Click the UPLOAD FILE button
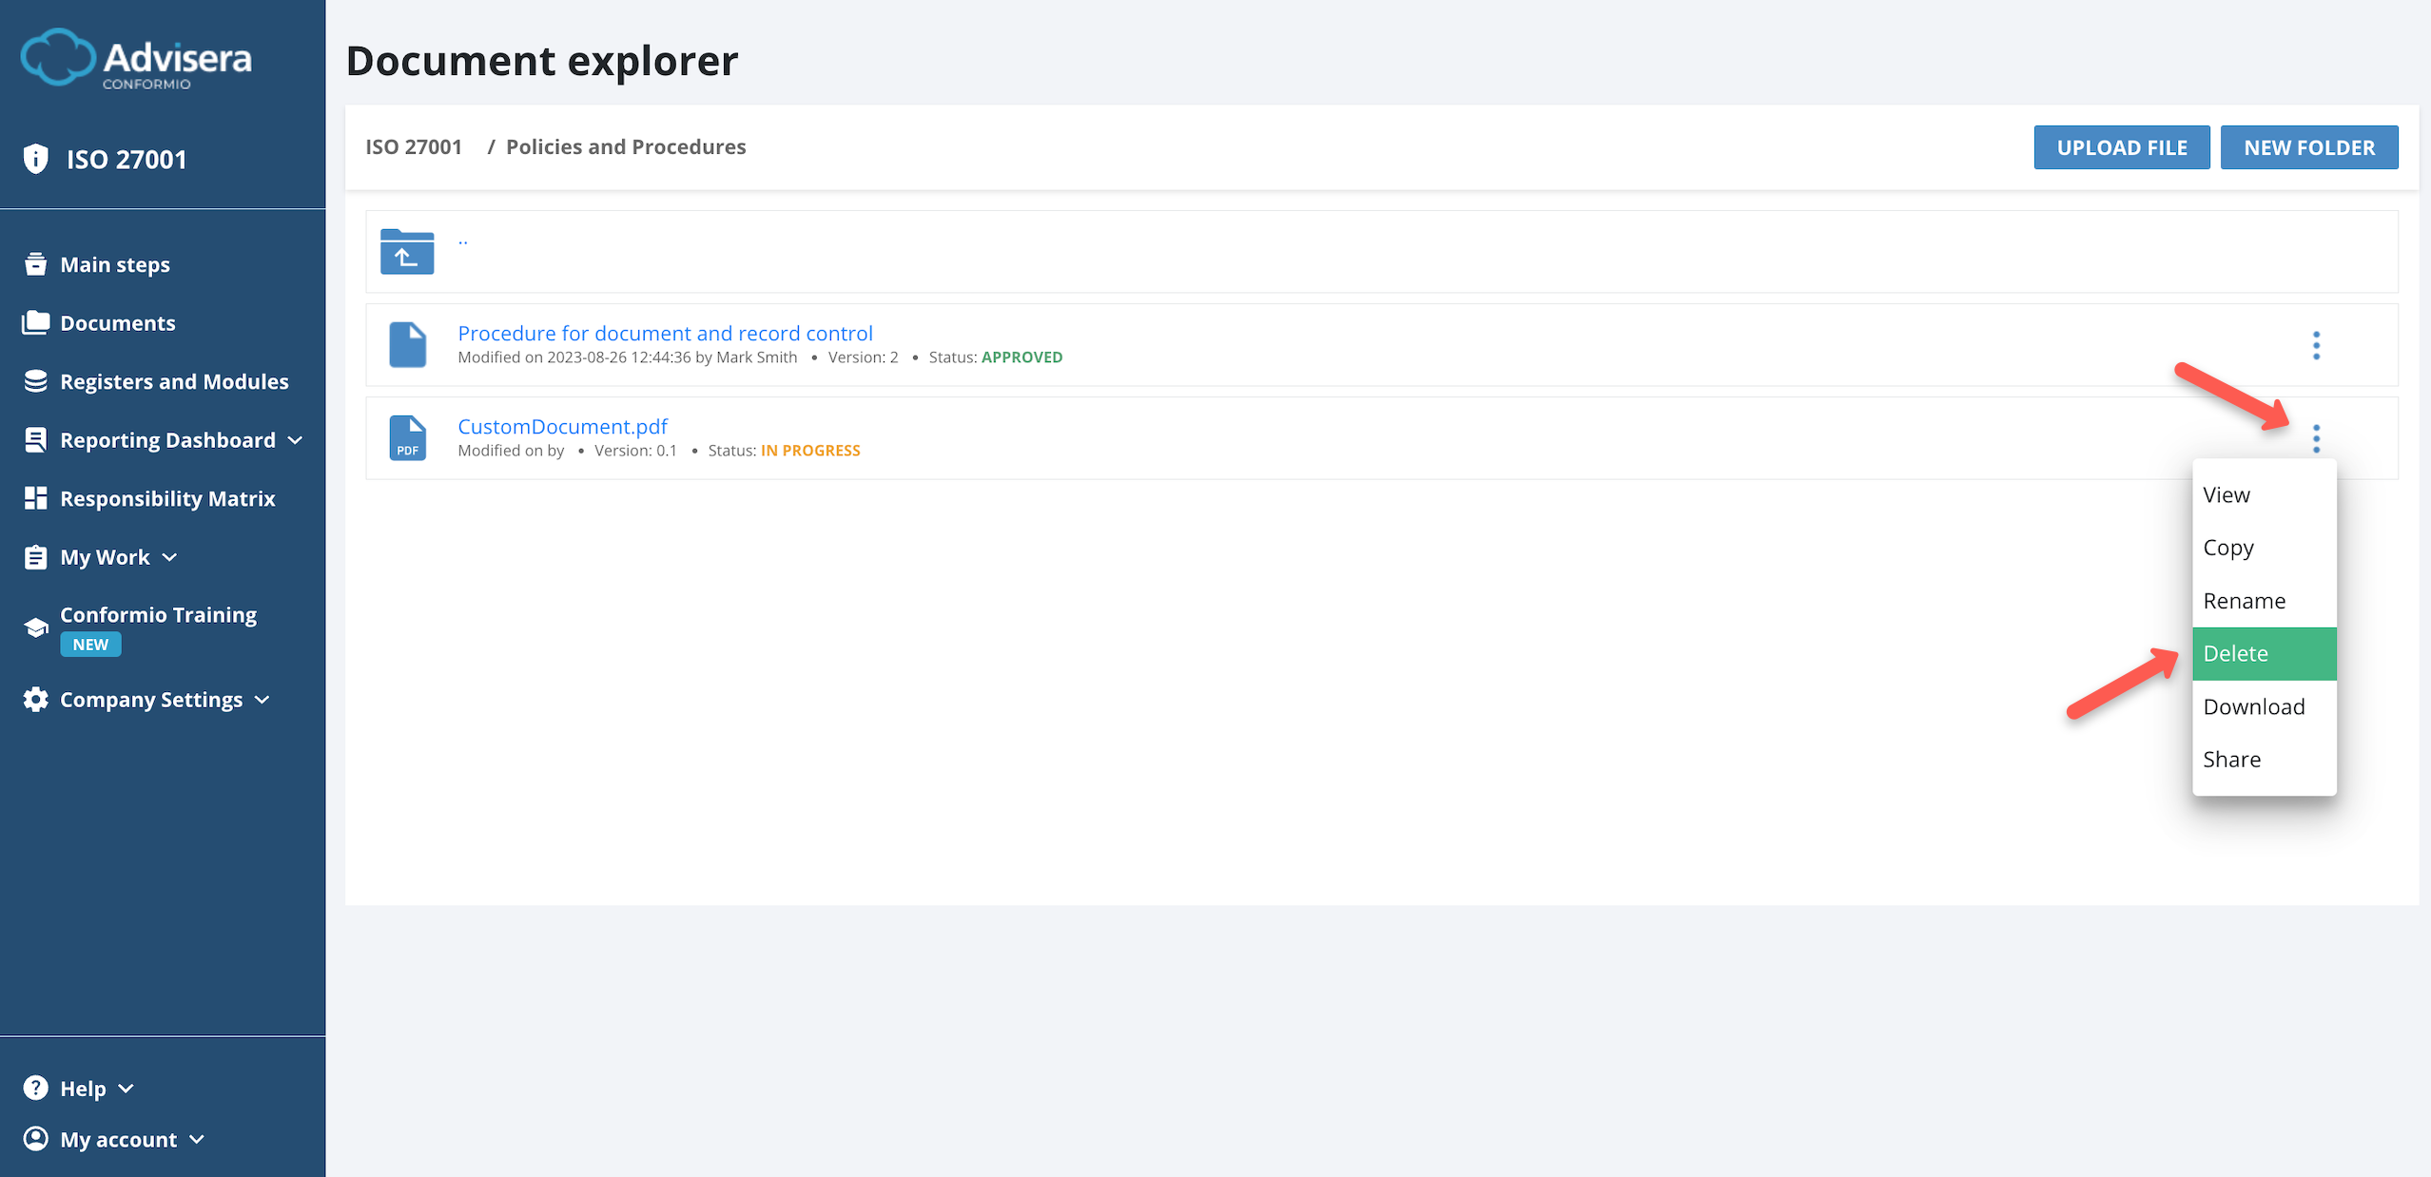 (2122, 146)
